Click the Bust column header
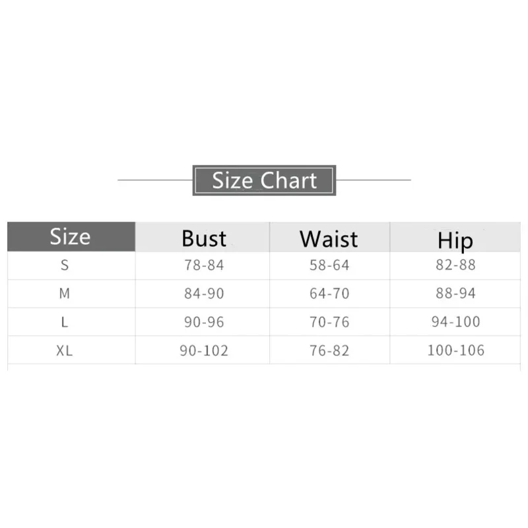 click(x=204, y=238)
